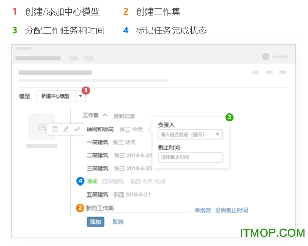Click the checkmark complete icon beside 轴网和标高
308x246 pixels.
coord(77,129)
